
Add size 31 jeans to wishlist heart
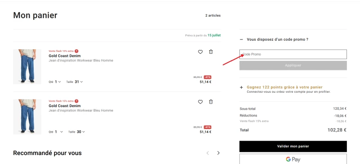(x=200, y=52)
